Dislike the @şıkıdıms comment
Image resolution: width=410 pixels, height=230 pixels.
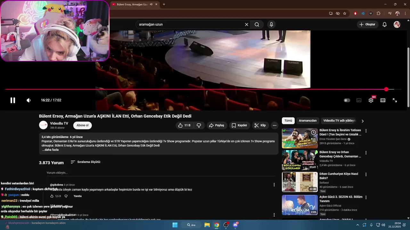coord(66,196)
